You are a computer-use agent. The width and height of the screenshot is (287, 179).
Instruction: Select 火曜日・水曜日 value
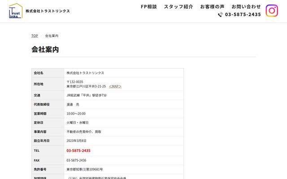[78, 123]
